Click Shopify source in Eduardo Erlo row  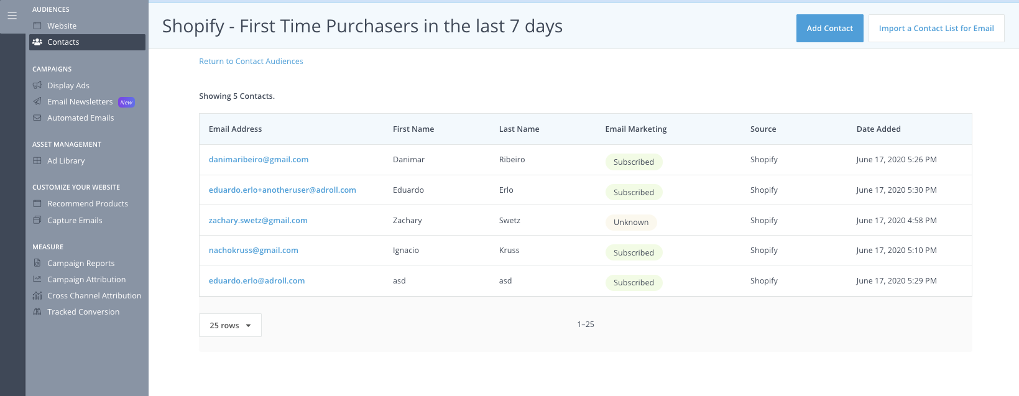pyautogui.click(x=764, y=190)
